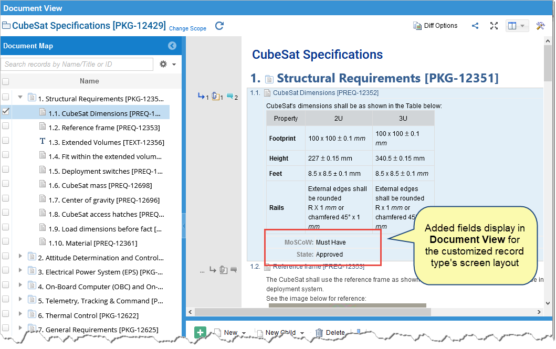
Task: Open the blue relationships arrow icon for section 1.1
Action: 202,96
